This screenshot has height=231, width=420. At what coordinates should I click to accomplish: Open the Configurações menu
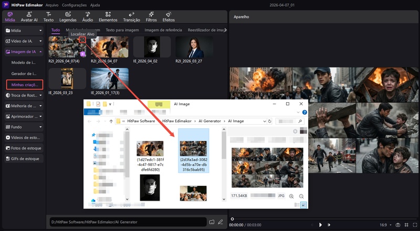(73, 4)
